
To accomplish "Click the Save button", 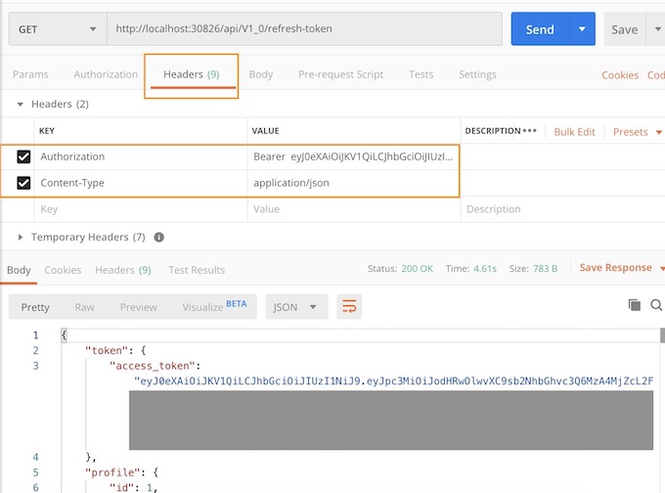I will 624,29.
